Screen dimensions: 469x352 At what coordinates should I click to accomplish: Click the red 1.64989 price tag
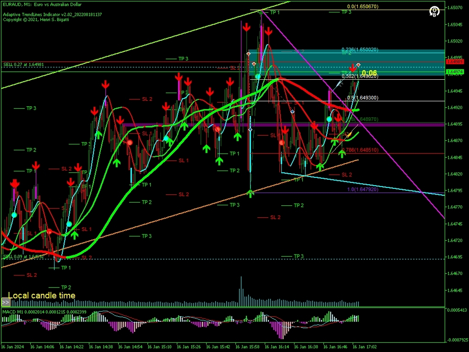pos(455,62)
